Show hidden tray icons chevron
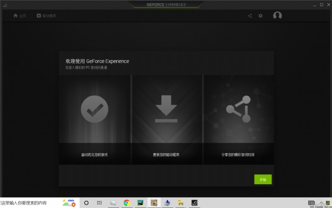Viewport: 332px width, 208px height. [321, 203]
